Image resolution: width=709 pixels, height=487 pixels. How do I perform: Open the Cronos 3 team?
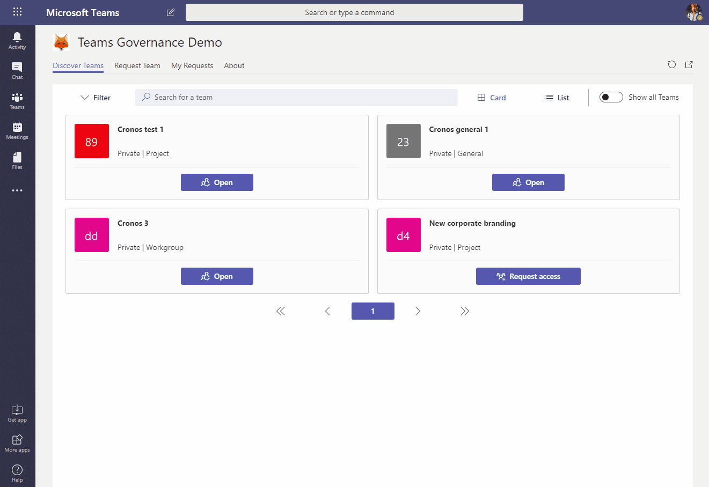pyautogui.click(x=217, y=276)
